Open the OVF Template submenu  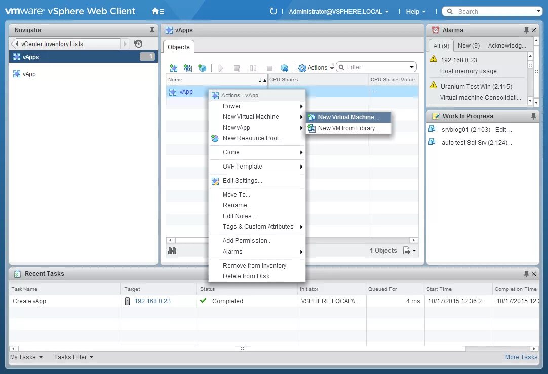coord(257,166)
